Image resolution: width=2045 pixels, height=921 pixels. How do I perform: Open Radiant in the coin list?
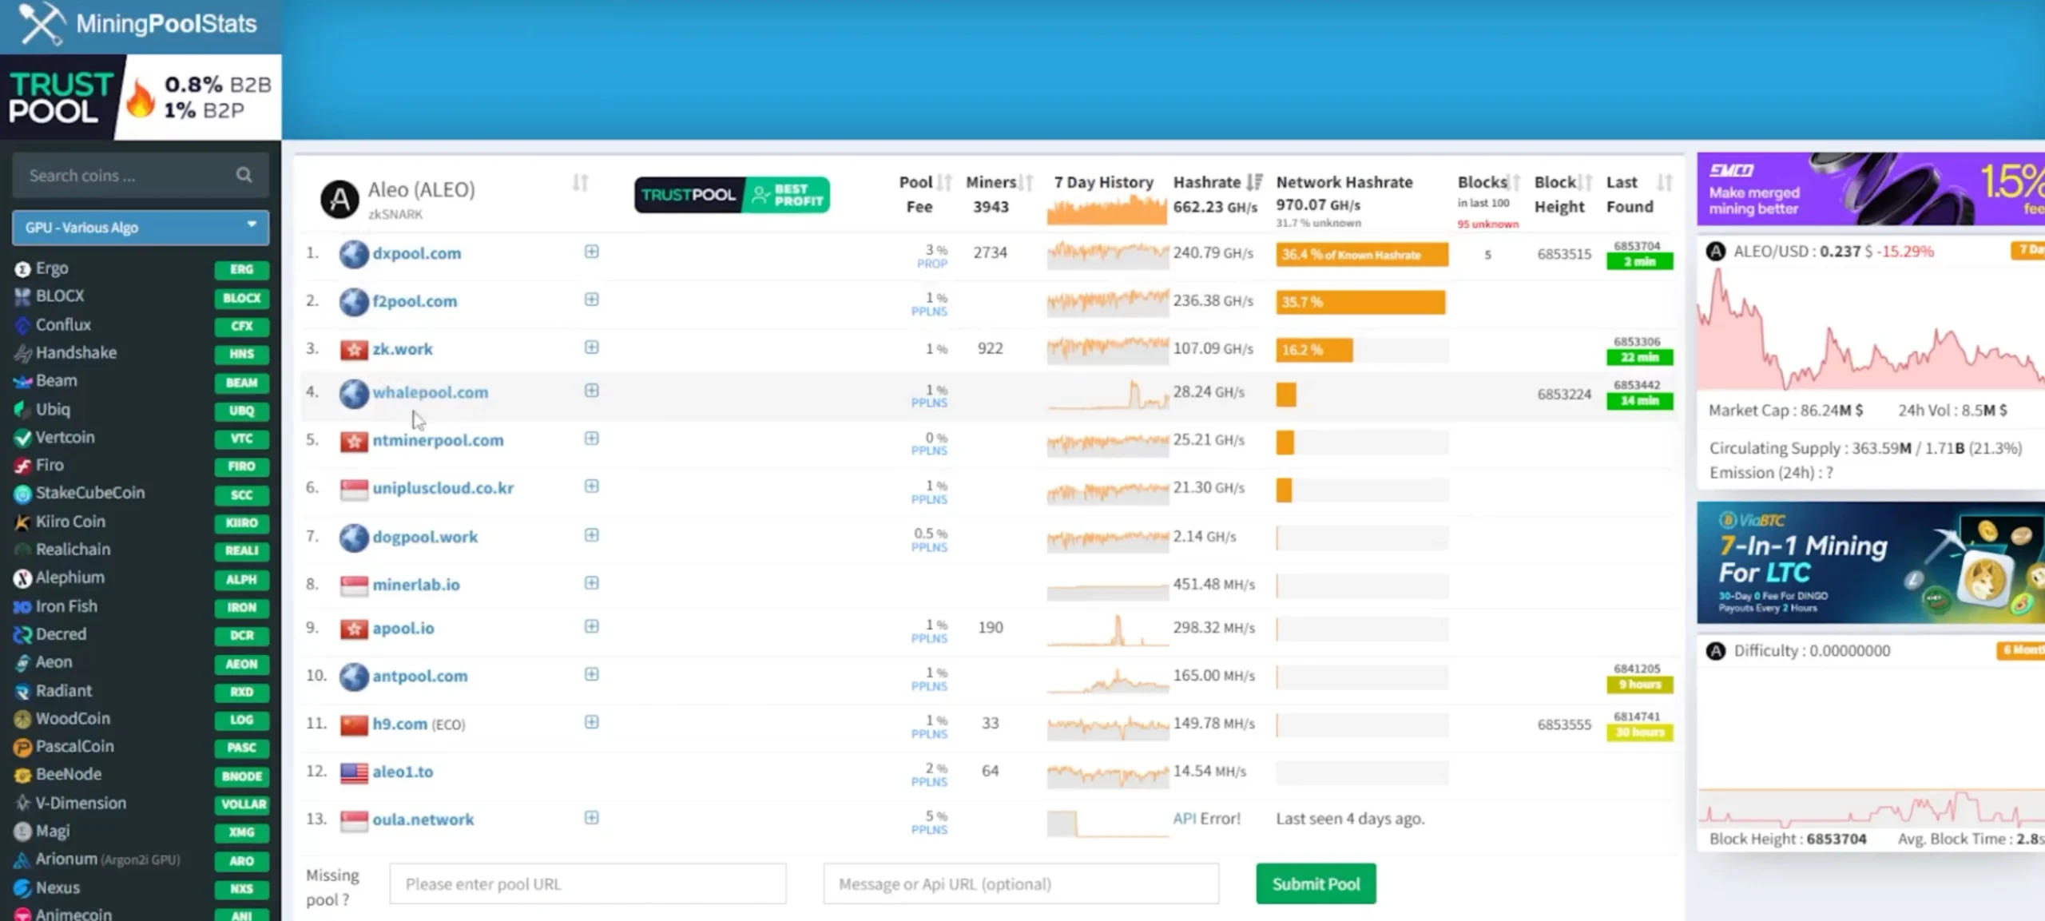tap(64, 691)
